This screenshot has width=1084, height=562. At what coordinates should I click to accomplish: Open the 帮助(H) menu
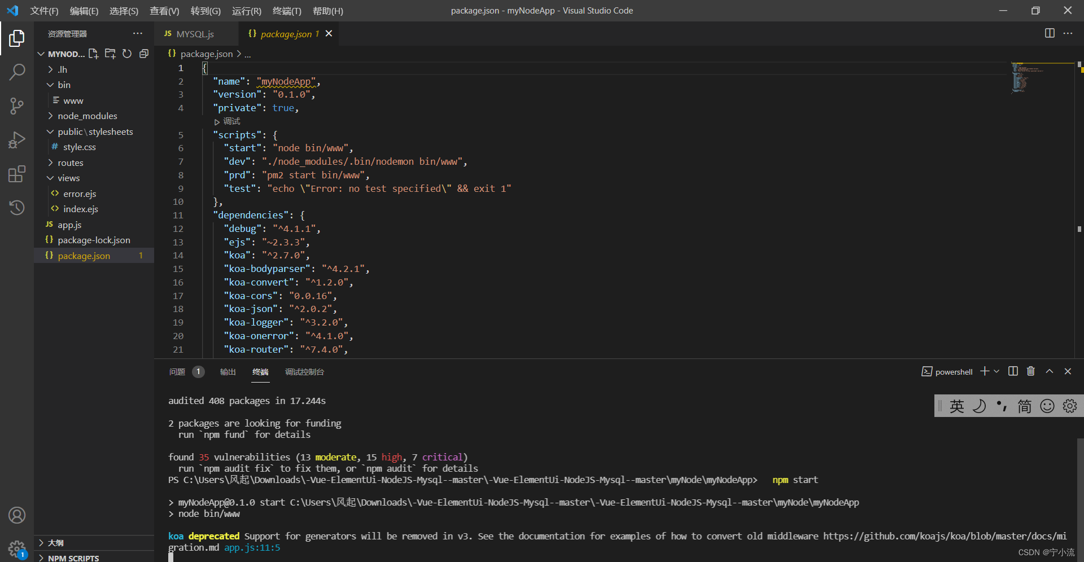[328, 11]
